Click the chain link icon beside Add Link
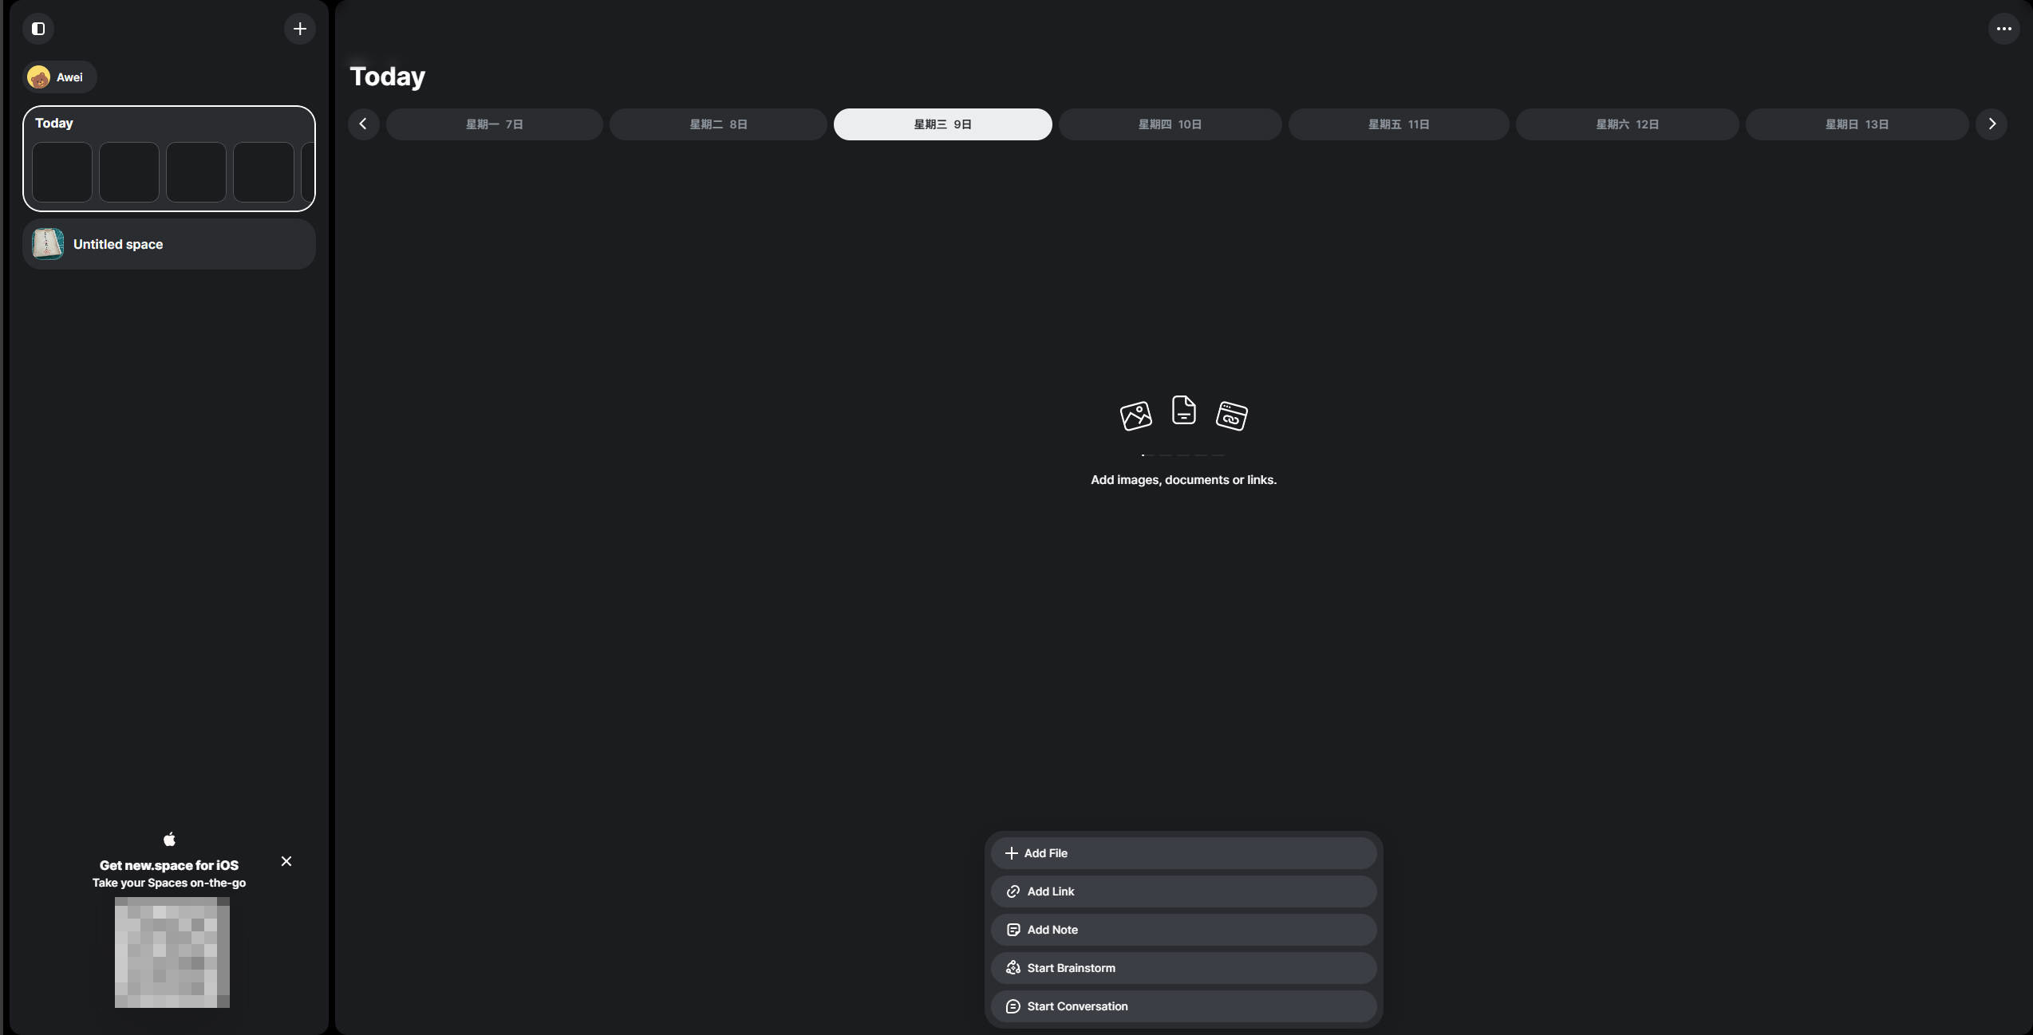The height and width of the screenshot is (1035, 2033). coord(1013,891)
